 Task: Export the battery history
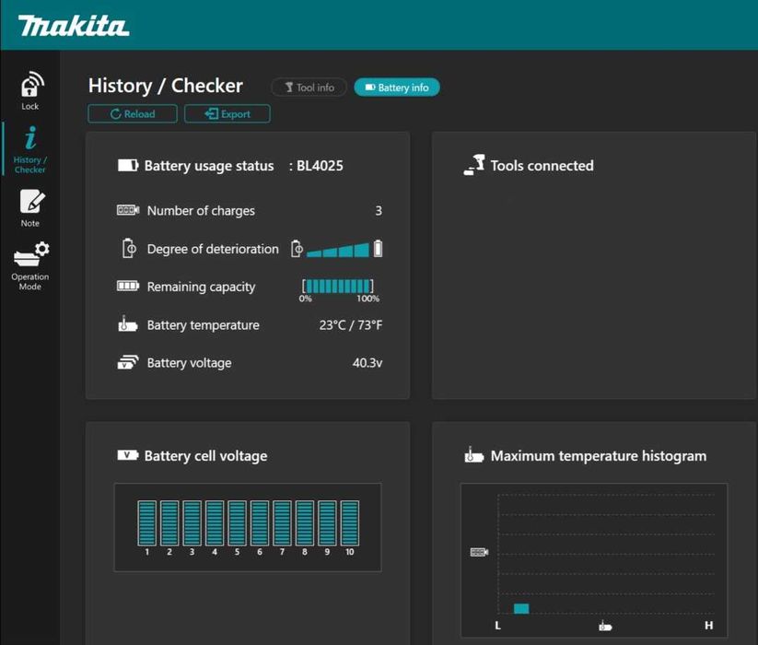pos(227,114)
